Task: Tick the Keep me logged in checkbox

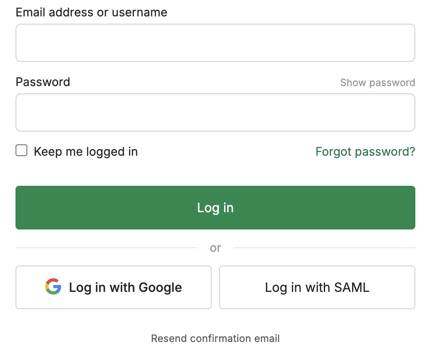Action: (x=21, y=151)
